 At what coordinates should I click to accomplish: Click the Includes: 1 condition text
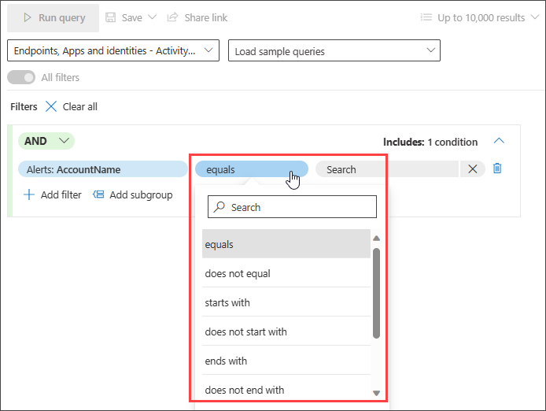tap(430, 142)
